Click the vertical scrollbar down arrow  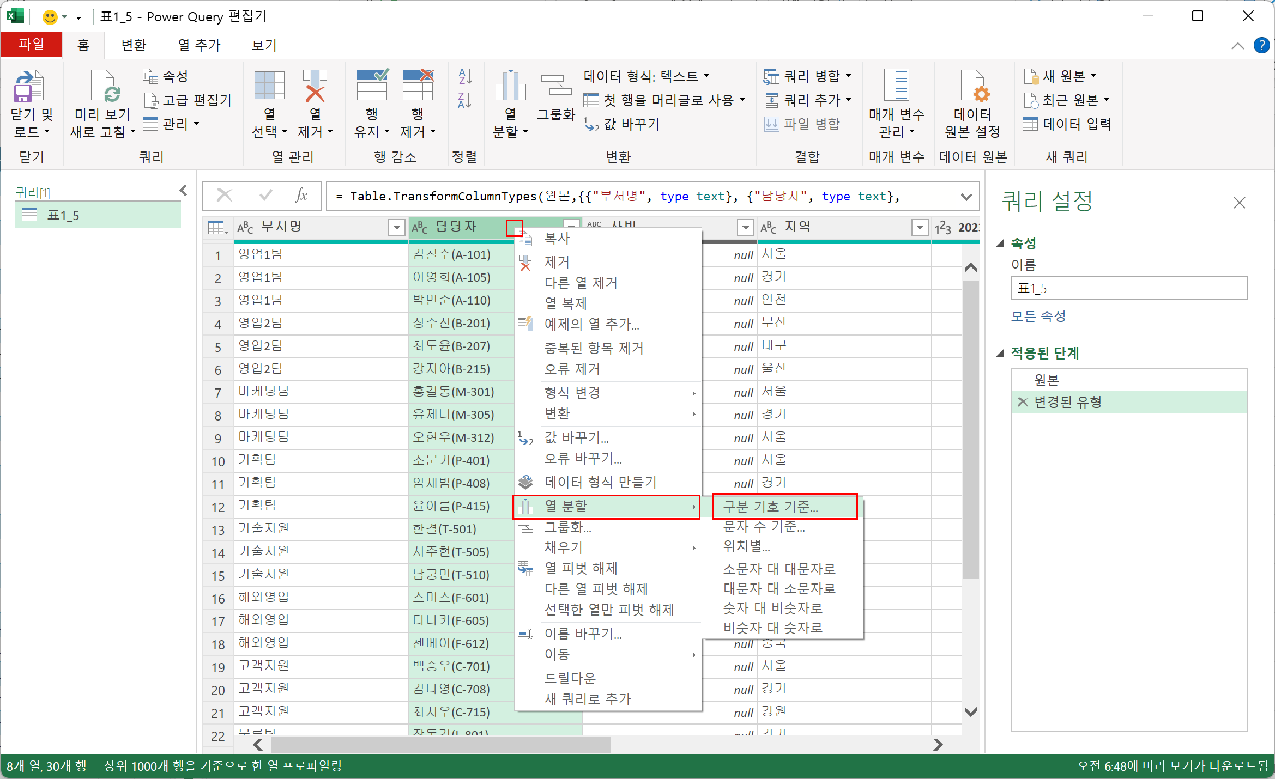click(x=970, y=711)
